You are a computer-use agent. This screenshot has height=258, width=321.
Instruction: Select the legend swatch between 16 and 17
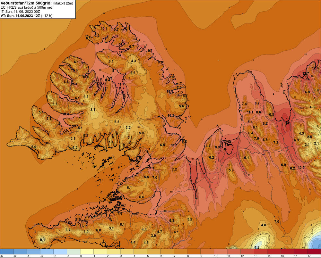301,252
